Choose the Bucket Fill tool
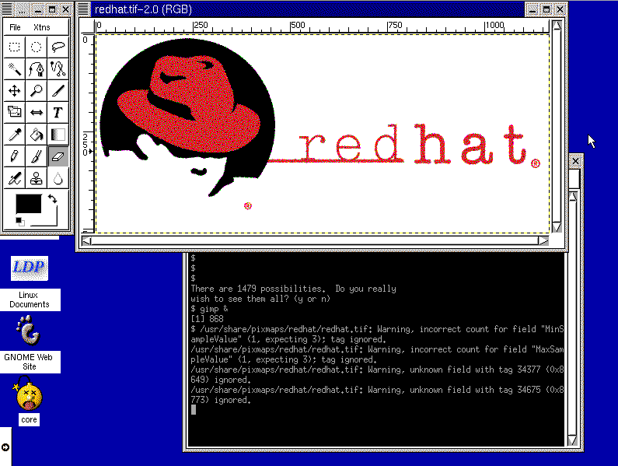 pyautogui.click(x=36, y=135)
